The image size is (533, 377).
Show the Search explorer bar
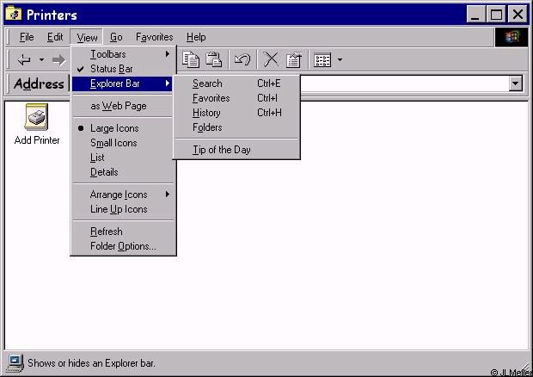[236, 83]
